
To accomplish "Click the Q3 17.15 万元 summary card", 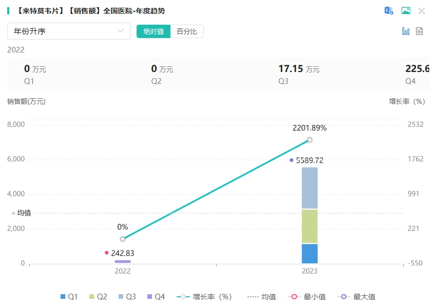I will [x=299, y=74].
